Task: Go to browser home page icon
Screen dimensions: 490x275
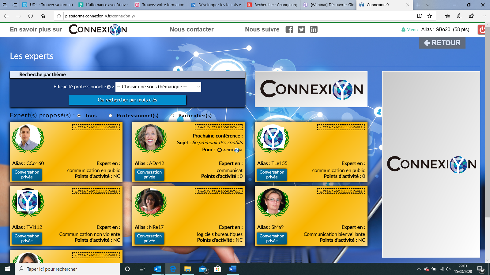Action: (x=43, y=16)
